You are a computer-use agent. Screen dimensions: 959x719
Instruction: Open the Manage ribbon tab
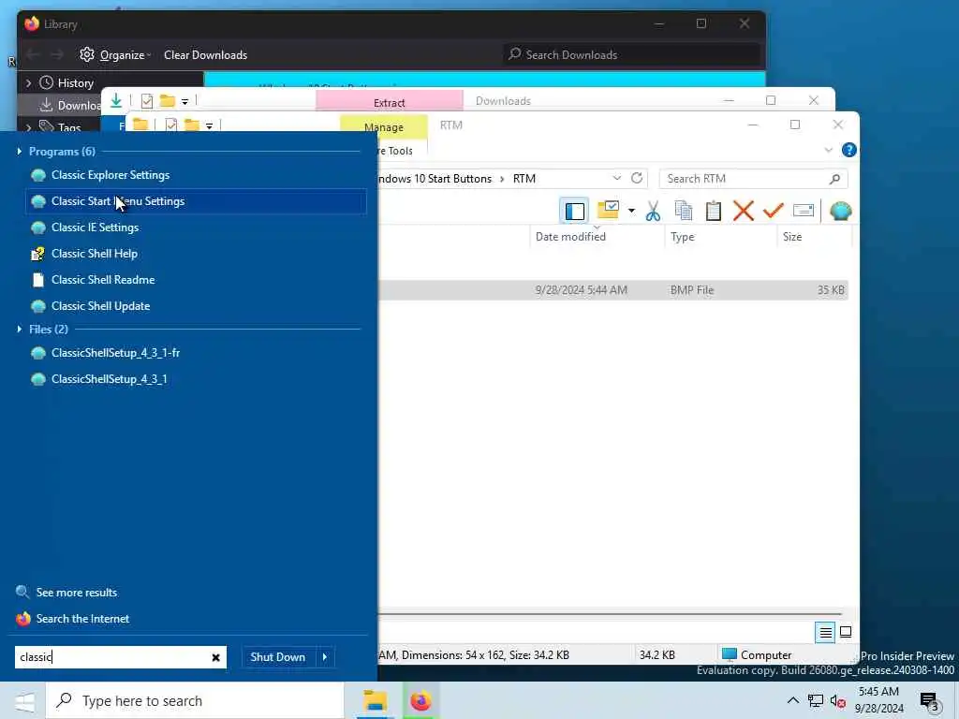coord(383,127)
